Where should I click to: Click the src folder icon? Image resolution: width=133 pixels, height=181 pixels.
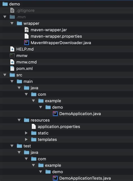(x=12, y=75)
